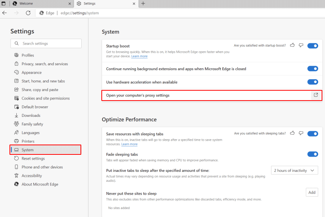
Task: Click thumbs down for sleeping tabs
Action: coord(301,133)
